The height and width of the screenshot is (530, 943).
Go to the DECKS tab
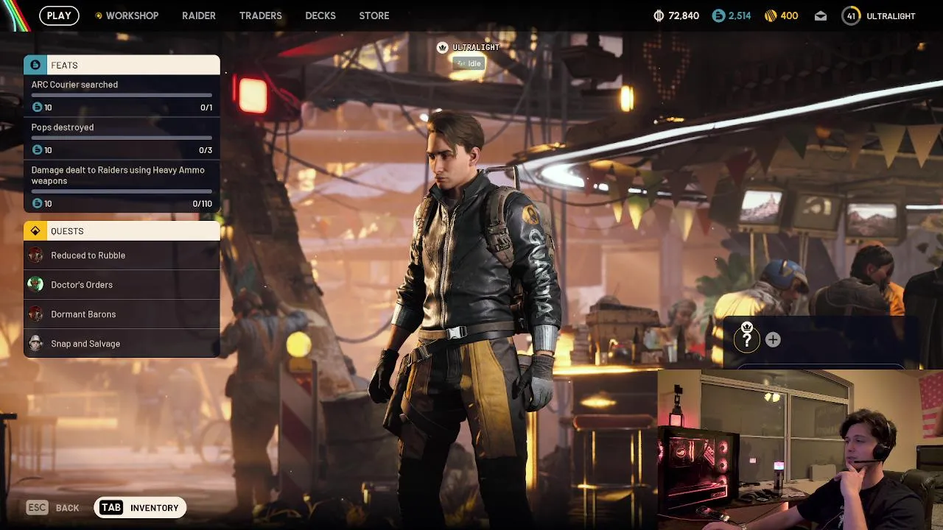320,15
